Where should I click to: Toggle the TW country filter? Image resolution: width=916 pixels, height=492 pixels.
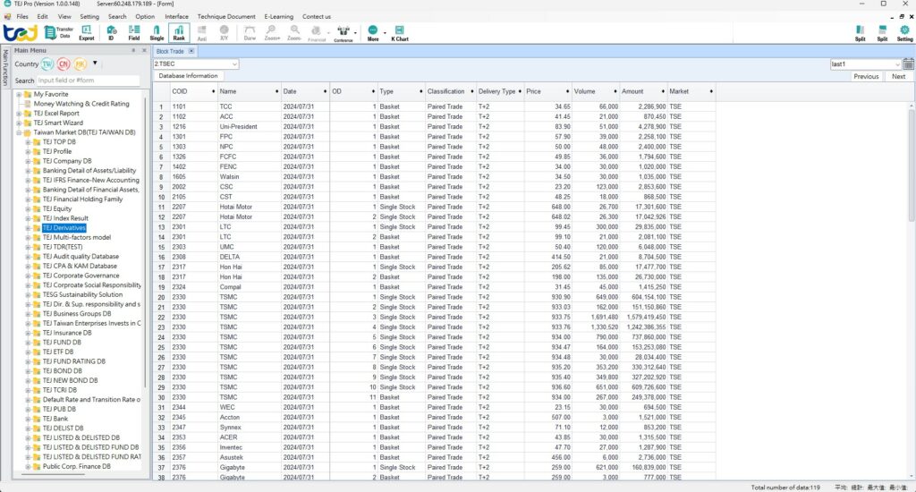point(47,64)
